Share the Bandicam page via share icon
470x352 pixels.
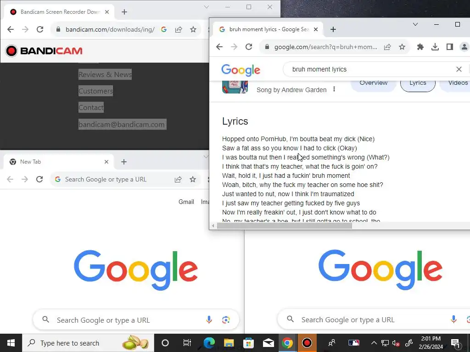[179, 29]
